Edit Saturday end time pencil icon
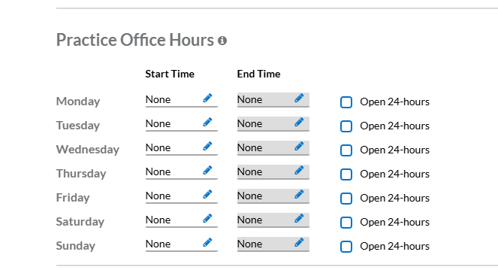 point(299,218)
